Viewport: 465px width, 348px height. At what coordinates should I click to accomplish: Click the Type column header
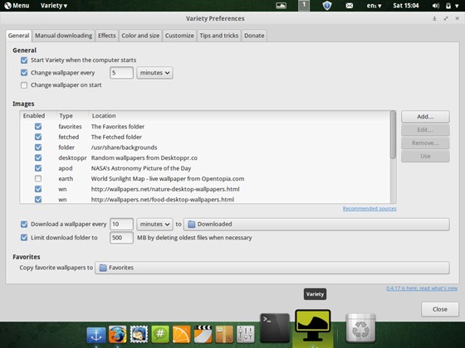pos(72,116)
